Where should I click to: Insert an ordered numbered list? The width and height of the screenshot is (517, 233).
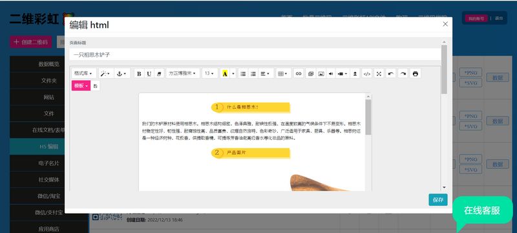[x=253, y=74]
